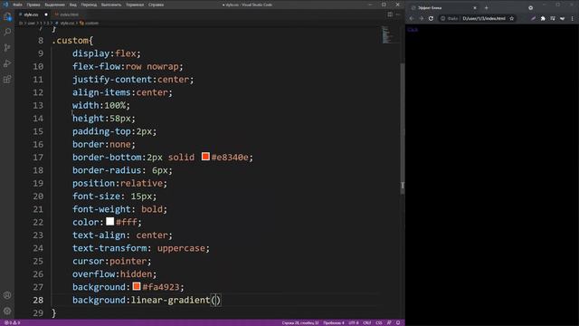Open the Правка menu
Screen dimensions: 579x326
(x=33, y=5)
